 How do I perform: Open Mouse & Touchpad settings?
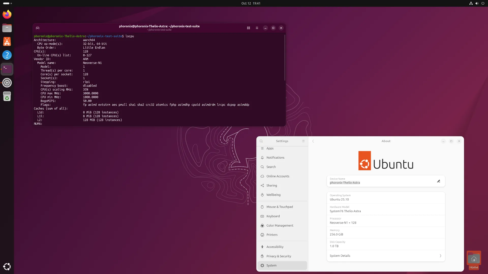pos(280,207)
